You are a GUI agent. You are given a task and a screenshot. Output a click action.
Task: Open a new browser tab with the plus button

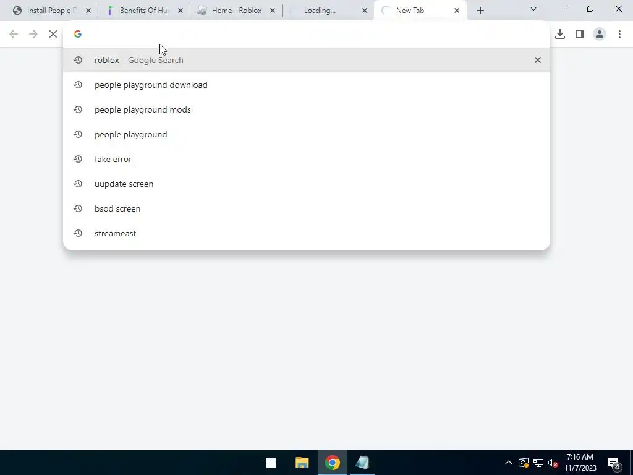[x=480, y=11]
